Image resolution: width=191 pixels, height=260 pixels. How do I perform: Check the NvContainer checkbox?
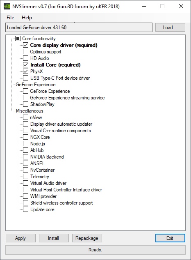pyautogui.click(x=25, y=170)
